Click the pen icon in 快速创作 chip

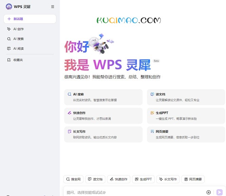coord(112,179)
